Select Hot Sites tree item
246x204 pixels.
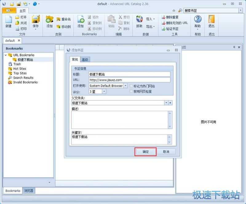[x=19, y=69]
